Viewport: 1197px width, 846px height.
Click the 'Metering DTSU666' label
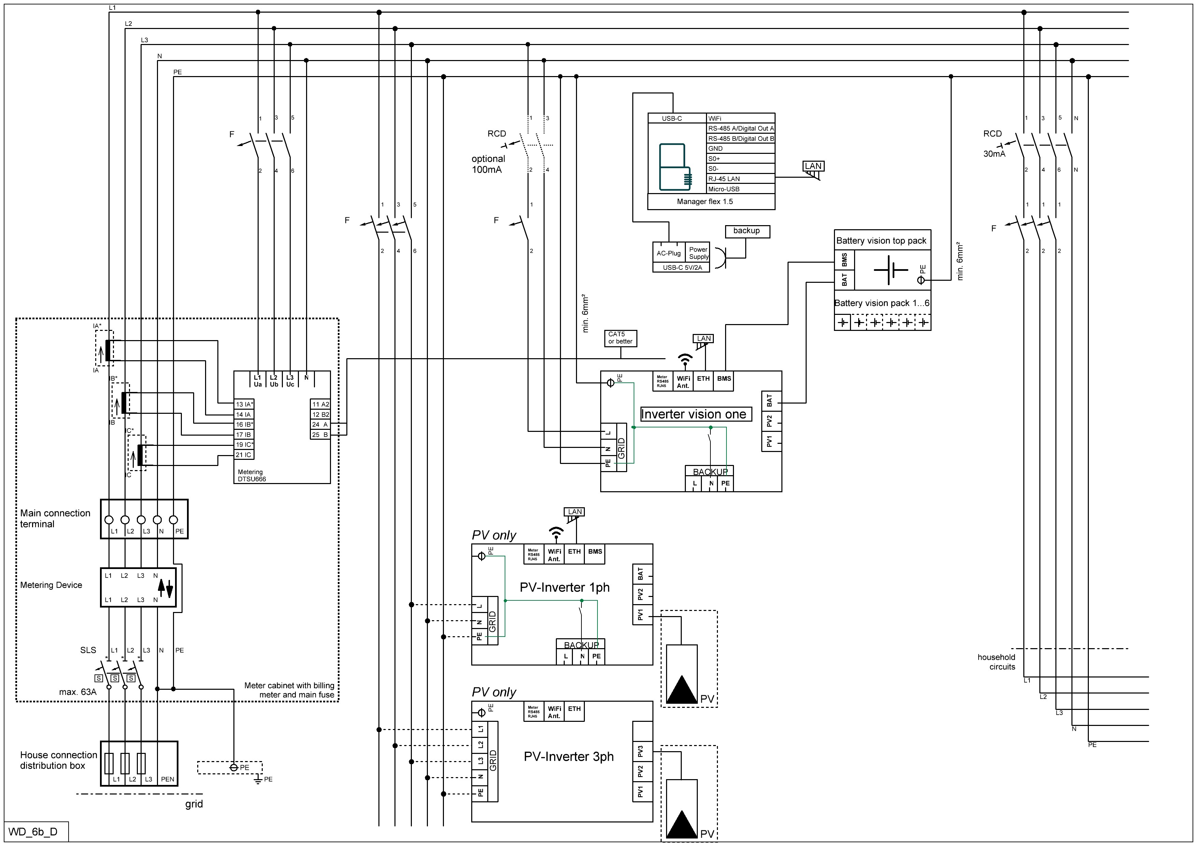pos(251,476)
